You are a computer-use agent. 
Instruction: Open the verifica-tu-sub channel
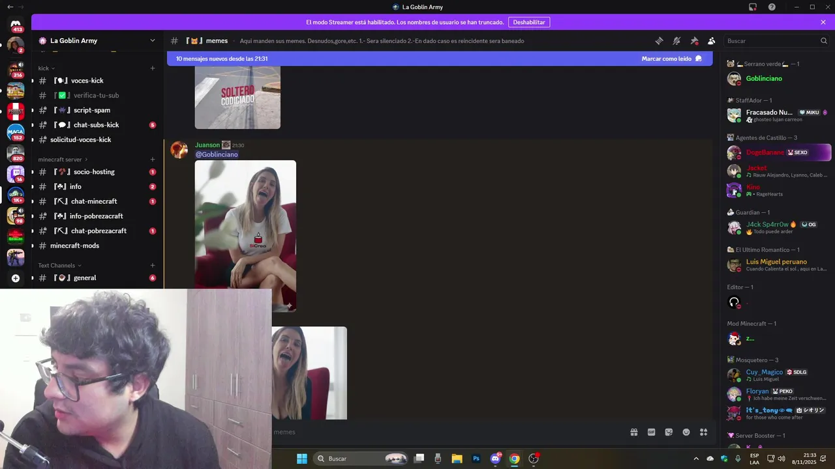(x=97, y=95)
